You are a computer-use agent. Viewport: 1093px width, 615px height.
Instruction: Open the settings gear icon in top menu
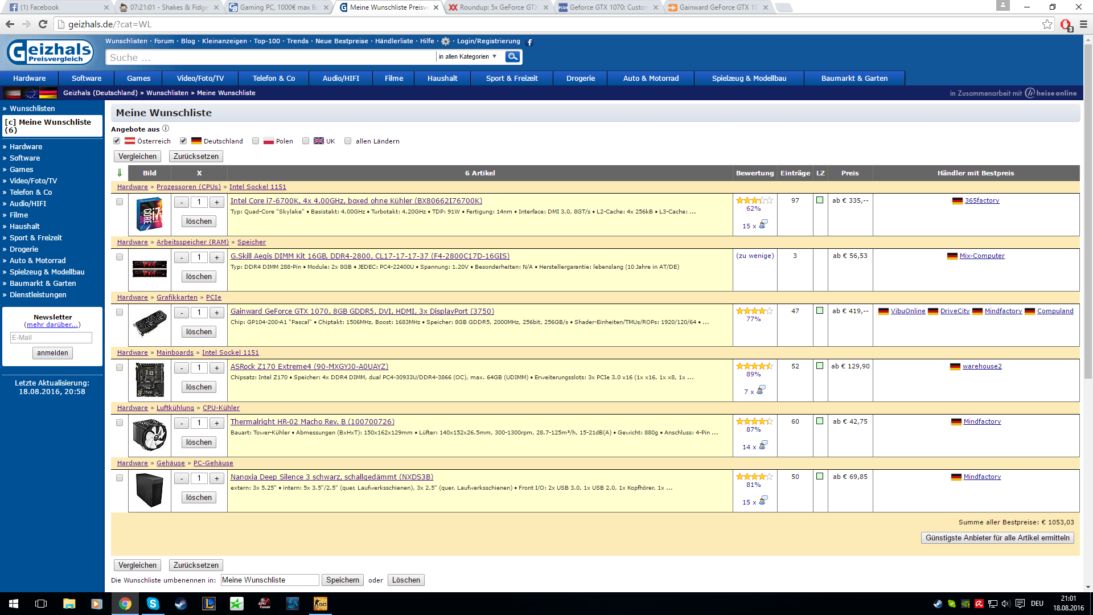[446, 42]
